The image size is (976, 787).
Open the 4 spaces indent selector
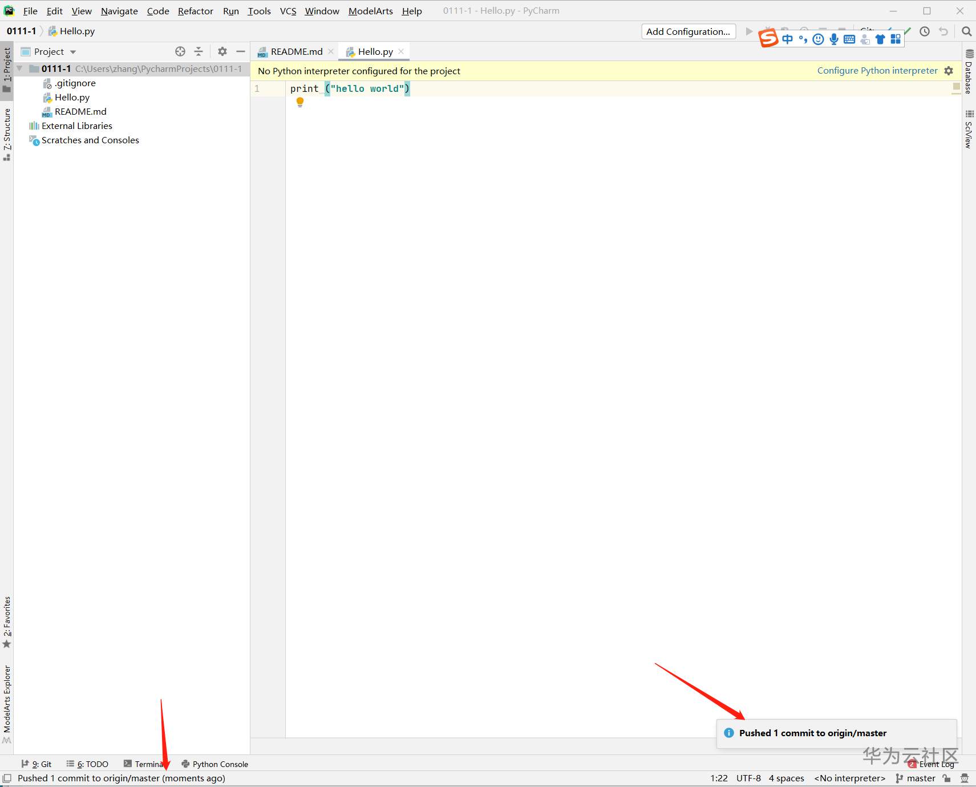[786, 778]
